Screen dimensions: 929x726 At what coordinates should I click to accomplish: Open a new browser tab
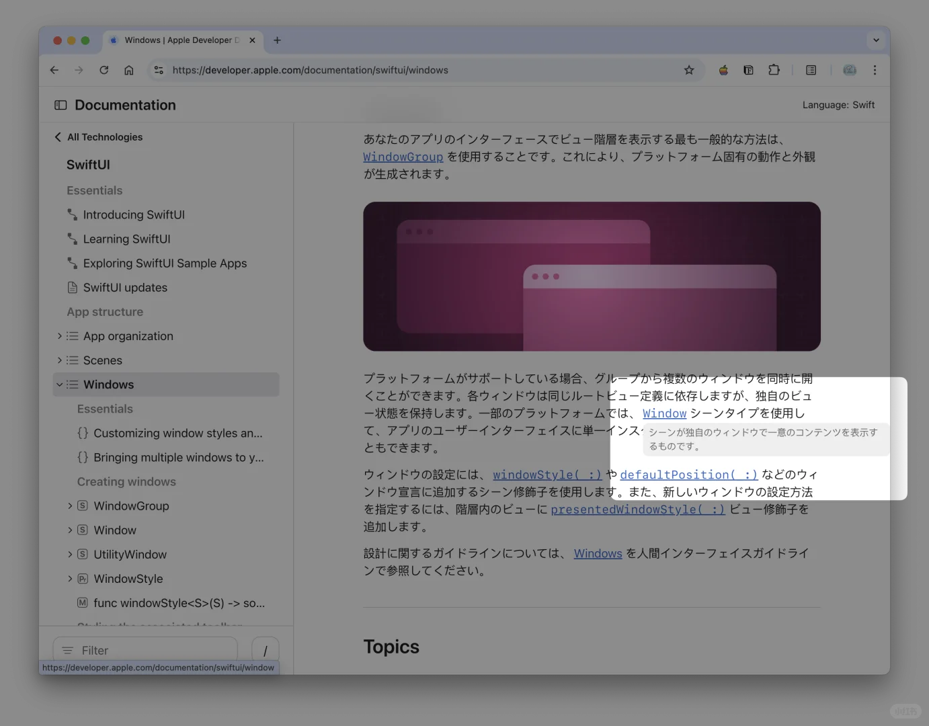[x=277, y=40]
